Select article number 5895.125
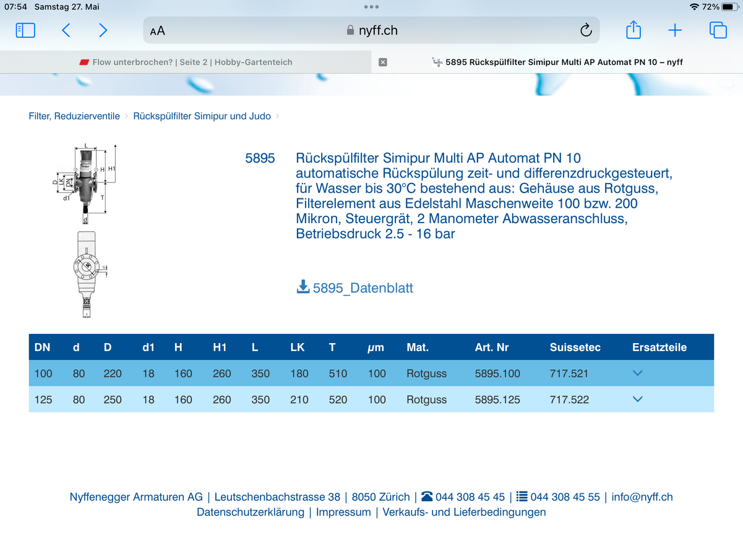Viewport: 743px width, 557px height. pos(497,399)
